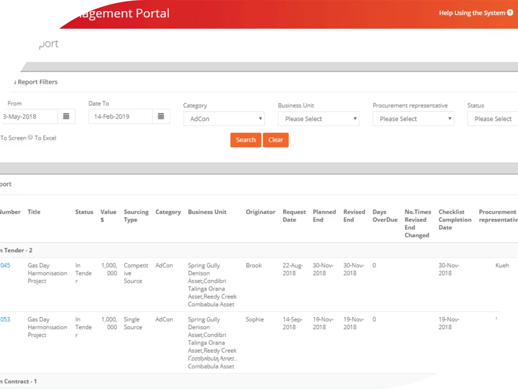The width and height of the screenshot is (518, 389).
Task: Sort by the Category column header
Action: 168,212
